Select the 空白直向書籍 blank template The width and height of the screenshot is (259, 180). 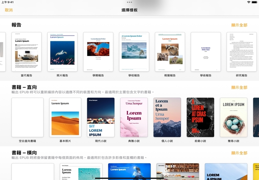28,117
